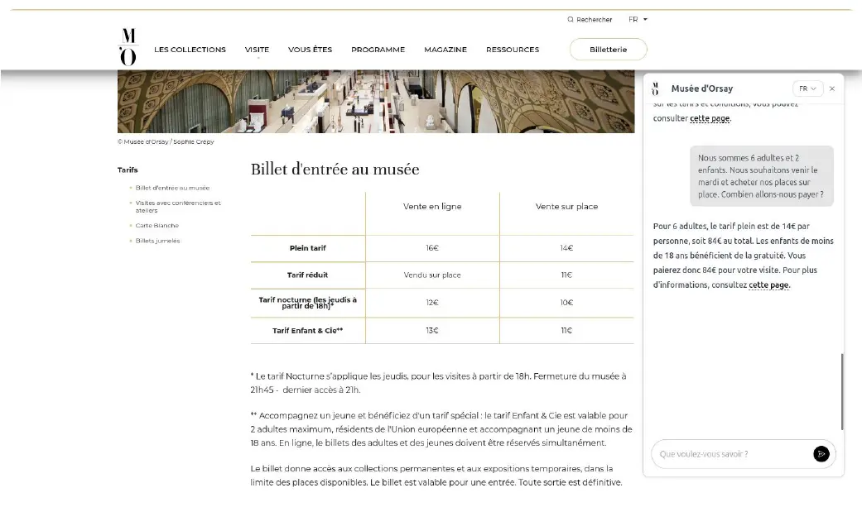Click the "Tarif Enfant & Cie" row label
This screenshot has width=862, height=507.
click(308, 330)
